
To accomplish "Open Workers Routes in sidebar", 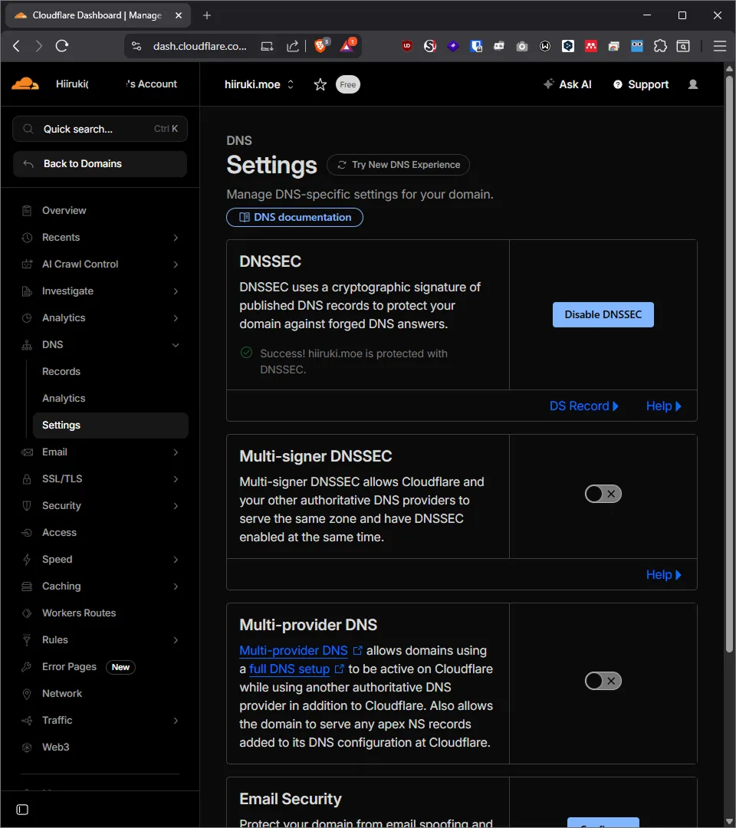I will [79, 613].
